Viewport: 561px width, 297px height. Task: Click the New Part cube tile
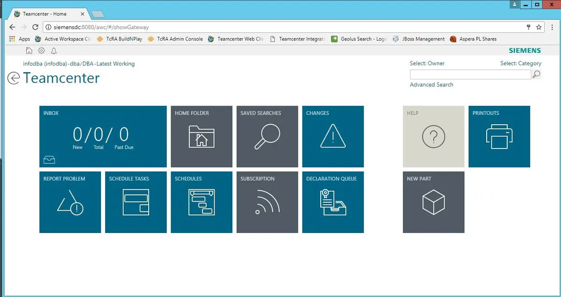tap(433, 202)
